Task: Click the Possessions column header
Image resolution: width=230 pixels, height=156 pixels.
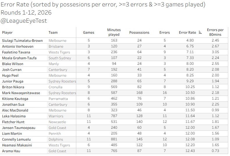Action: (x=139, y=33)
